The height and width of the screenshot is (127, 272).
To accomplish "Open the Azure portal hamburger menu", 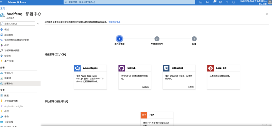I will tap(2, 2).
